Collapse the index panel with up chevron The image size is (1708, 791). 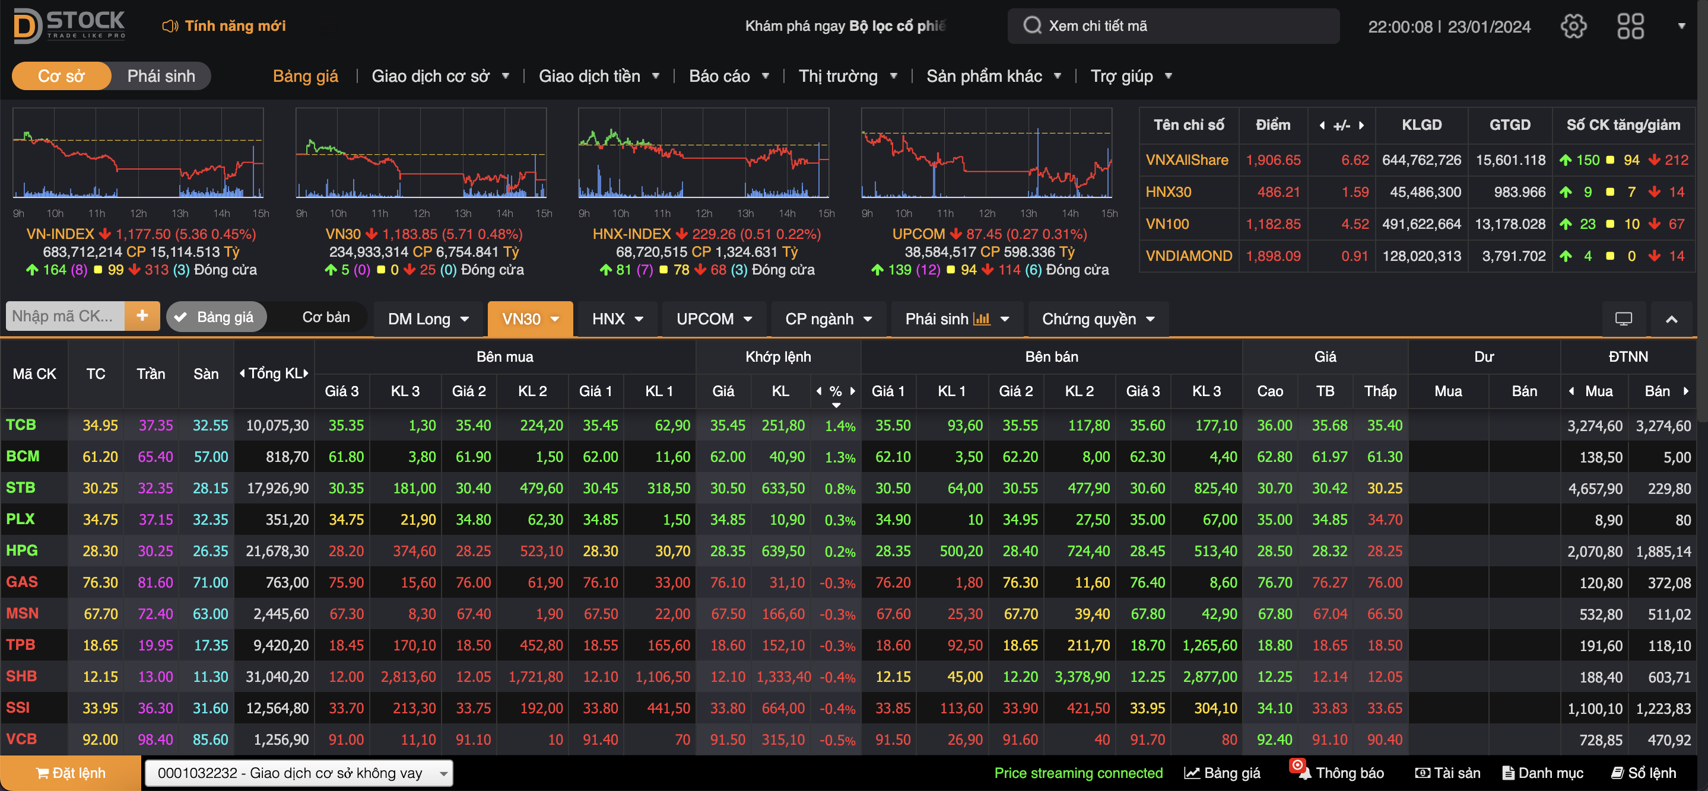pyautogui.click(x=1672, y=318)
